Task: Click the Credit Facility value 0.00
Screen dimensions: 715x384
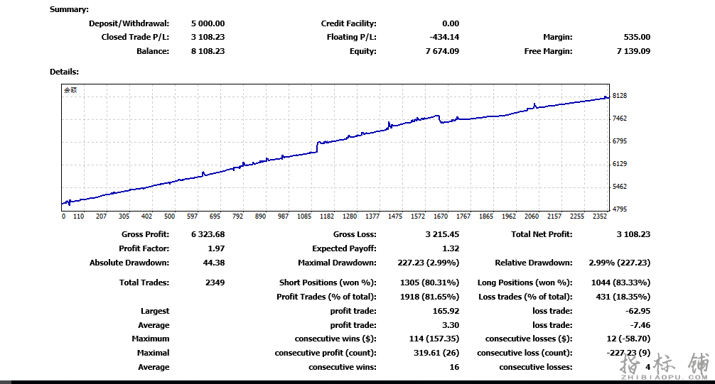Action: pos(451,23)
